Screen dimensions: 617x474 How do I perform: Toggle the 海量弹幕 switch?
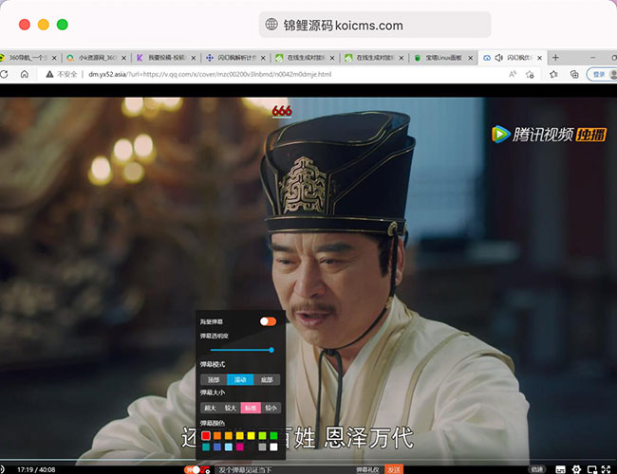click(268, 321)
